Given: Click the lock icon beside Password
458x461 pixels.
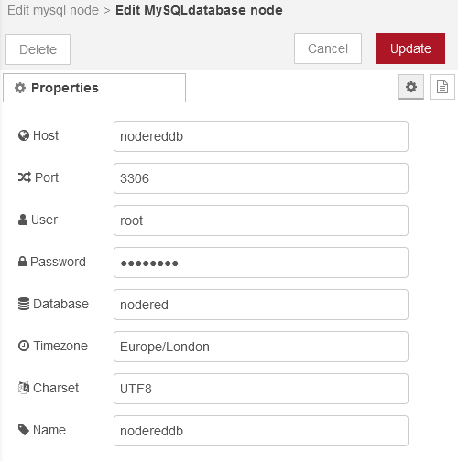Looking at the screenshot, I should (22, 262).
